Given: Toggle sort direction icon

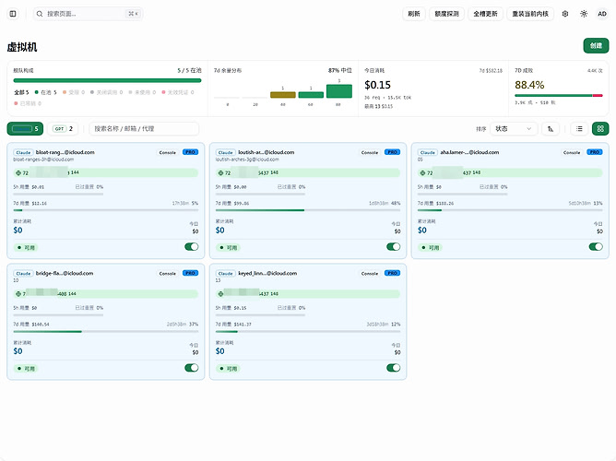Looking at the screenshot, I should [x=551, y=129].
